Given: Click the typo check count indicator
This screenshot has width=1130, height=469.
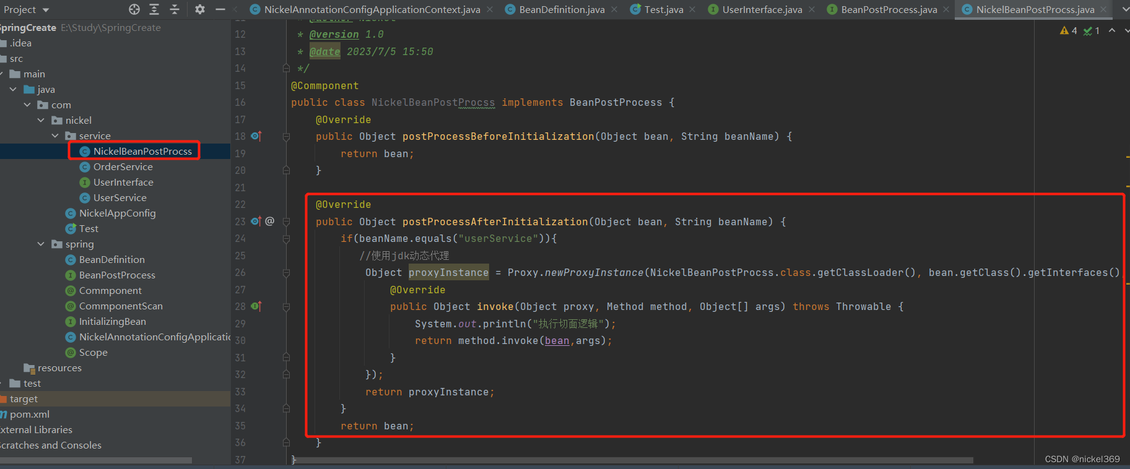Looking at the screenshot, I should [x=1092, y=30].
